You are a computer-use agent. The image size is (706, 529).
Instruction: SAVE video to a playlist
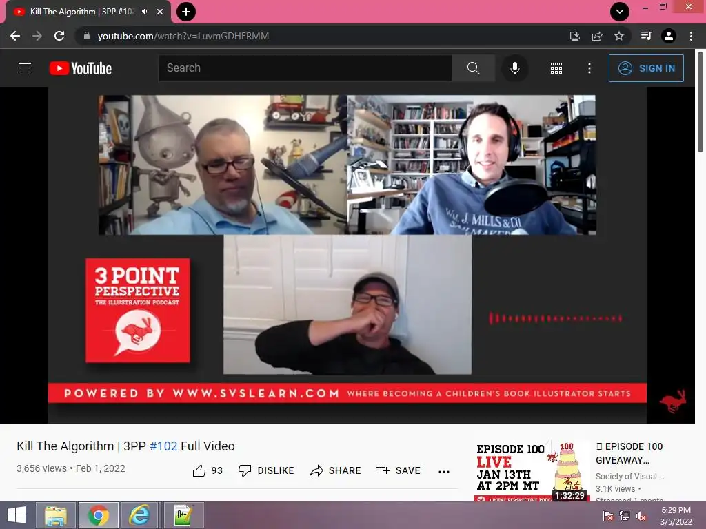pos(398,470)
